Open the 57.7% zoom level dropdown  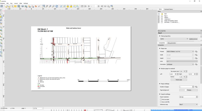click(38, 108)
